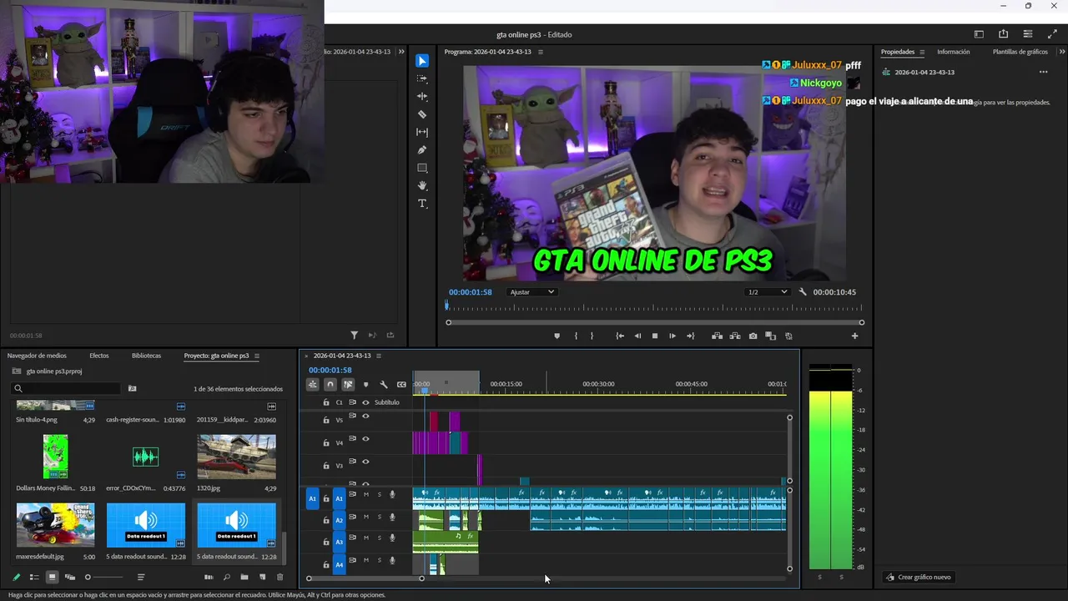The image size is (1068, 601).
Task: Select the Slip tool
Action: point(422,132)
